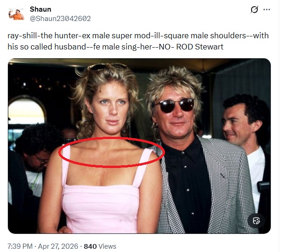Click the arched window in the photo background

[x=27, y=111]
